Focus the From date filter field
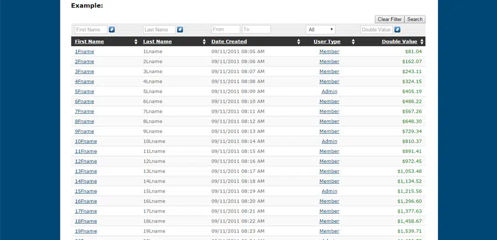The image size is (497, 240). pos(226,29)
